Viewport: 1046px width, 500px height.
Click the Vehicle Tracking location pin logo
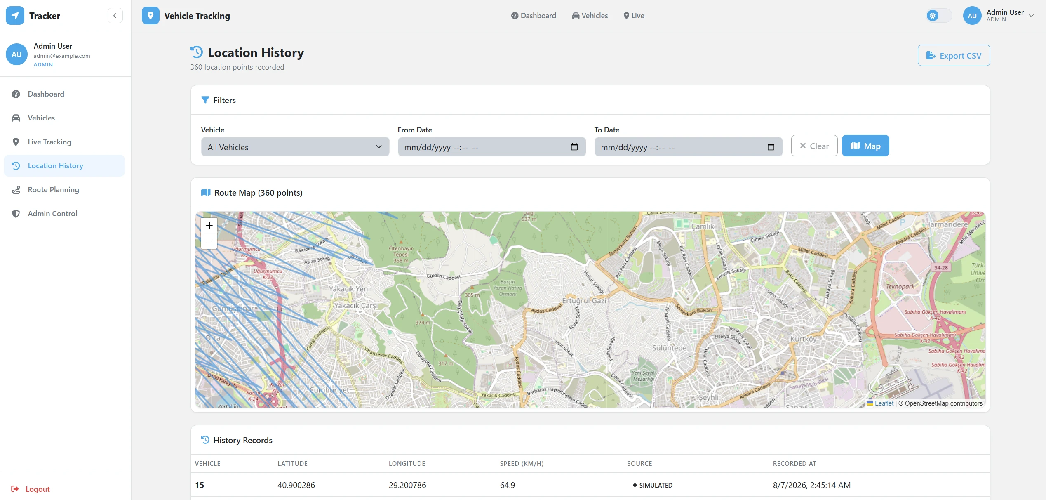(x=150, y=16)
